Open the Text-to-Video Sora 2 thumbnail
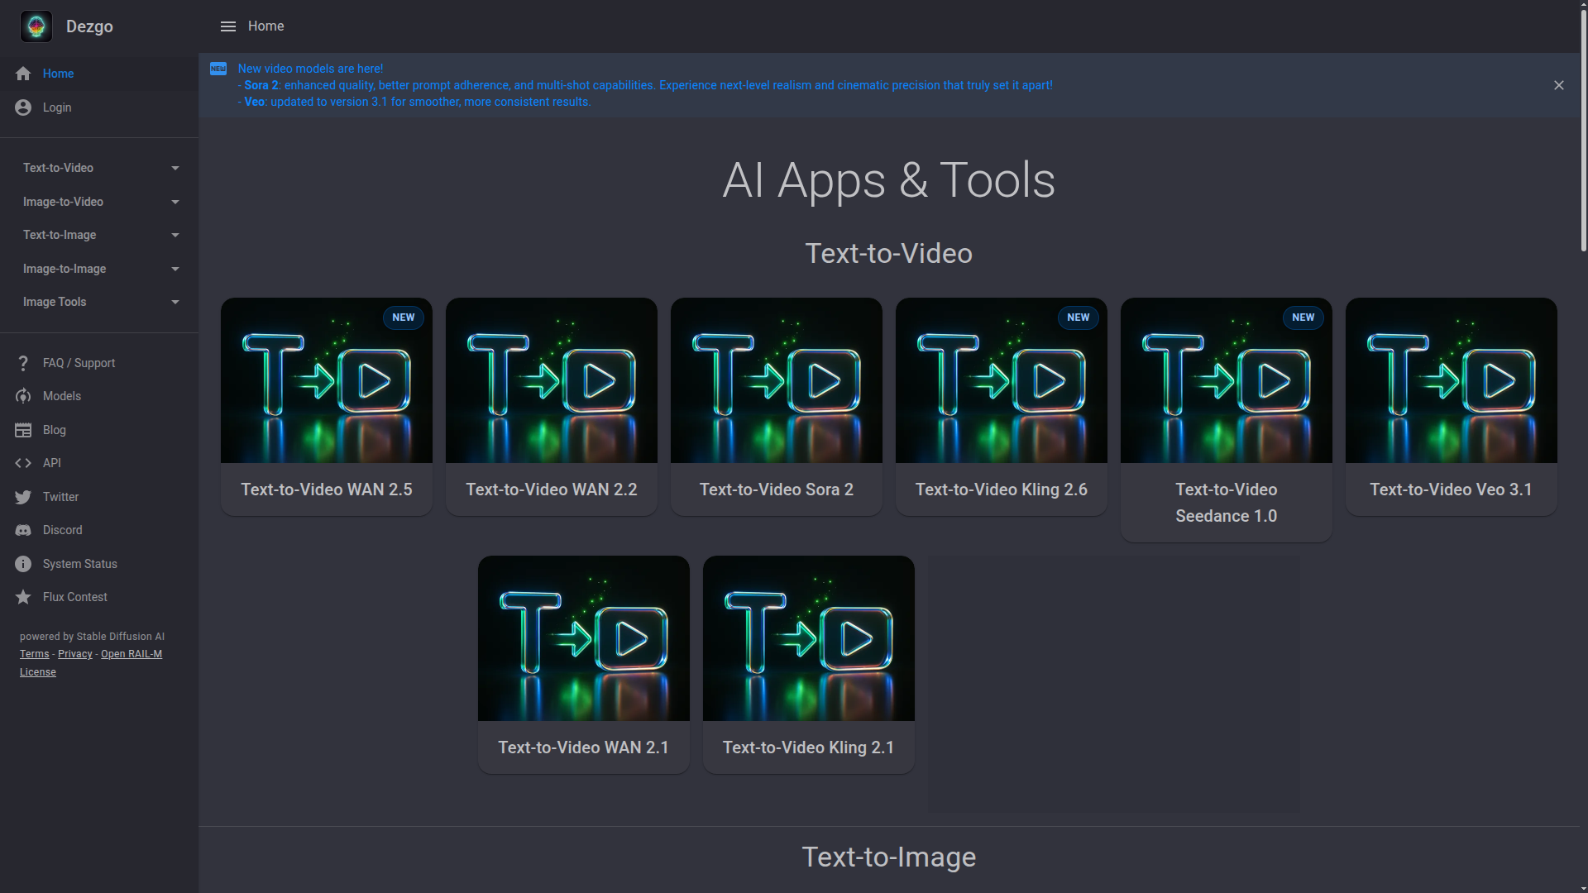The height and width of the screenshot is (893, 1588). 776,380
